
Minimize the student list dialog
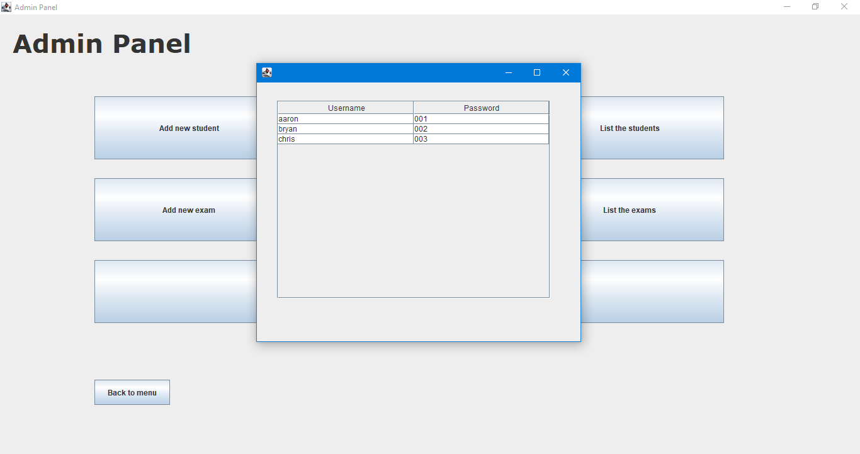pyautogui.click(x=508, y=72)
